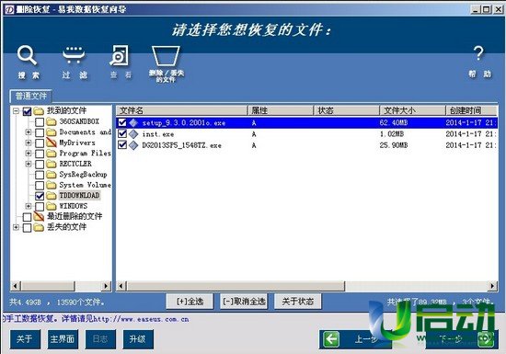
Task: Check the MyDrivers folder checkbox
Action: tap(40, 143)
